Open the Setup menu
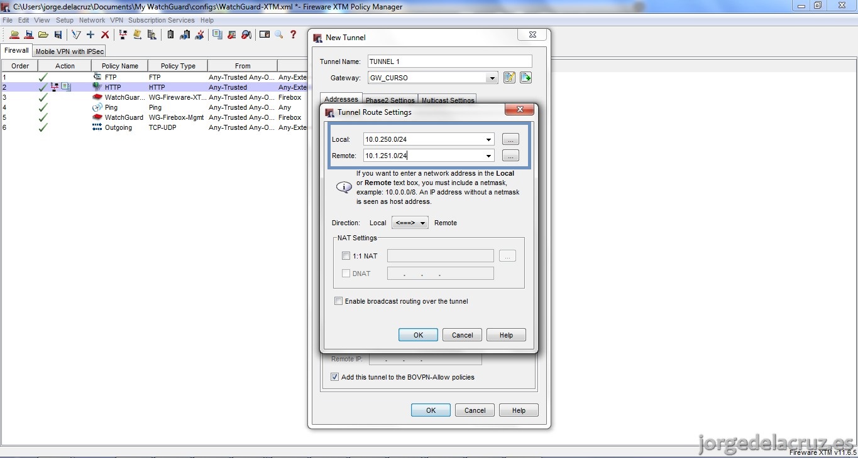858x458 pixels. point(65,20)
